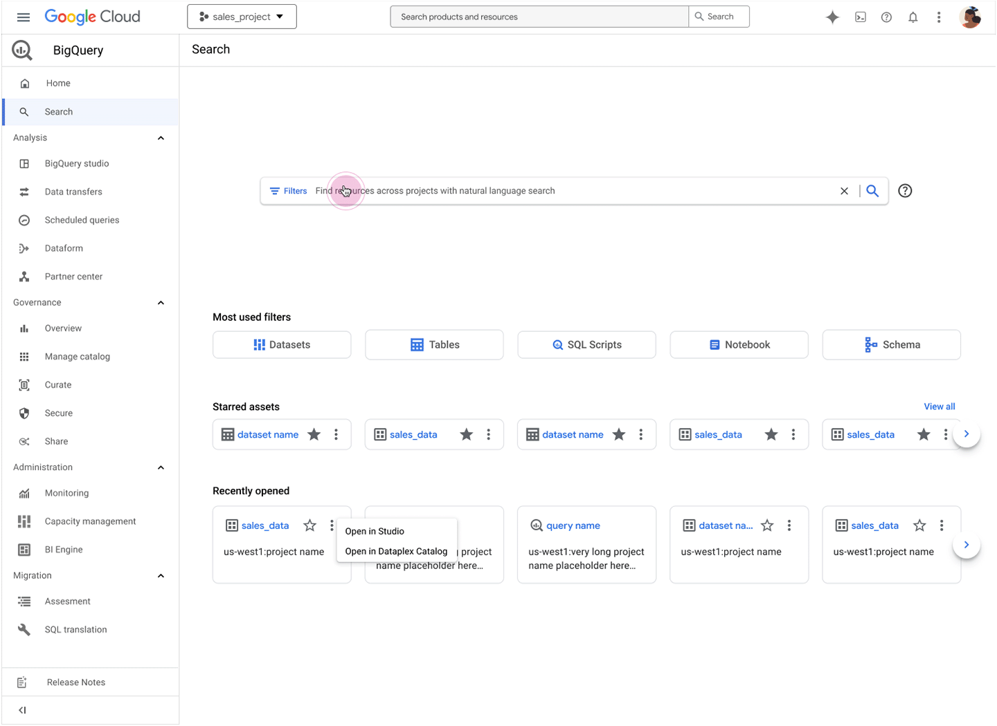The width and height of the screenshot is (997, 726).
Task: Collapse the Governance section
Action: tap(161, 303)
